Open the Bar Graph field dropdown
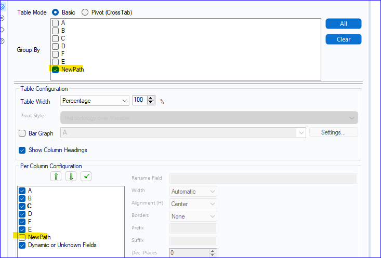Image resolution: width=381 pixels, height=258 pixels. [x=183, y=133]
